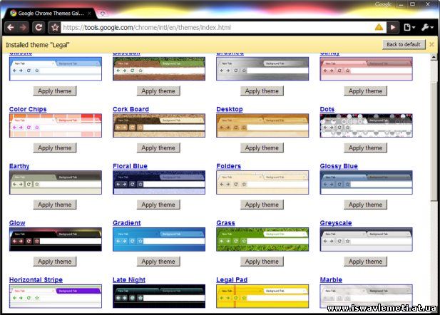Click the Late Night preview thumbnail
440x315 pixels.
(159, 296)
